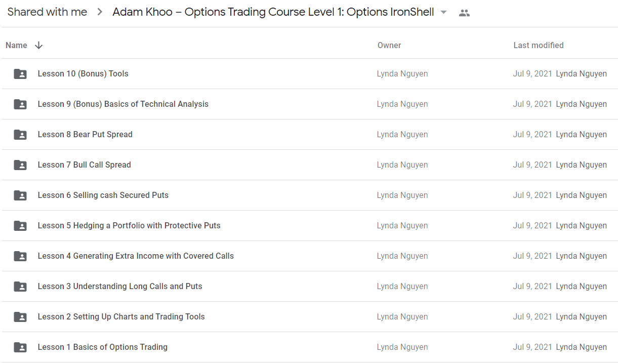Sort by the Name column header
The height and width of the screenshot is (363, 618).
16,46
